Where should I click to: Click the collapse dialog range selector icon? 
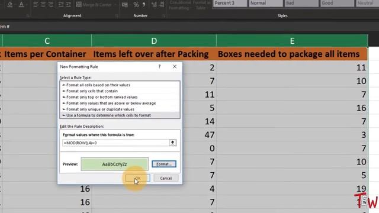173,143
